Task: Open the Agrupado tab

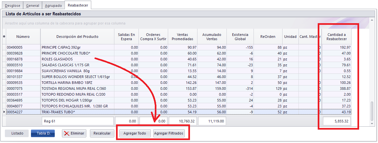Action: 53,6
